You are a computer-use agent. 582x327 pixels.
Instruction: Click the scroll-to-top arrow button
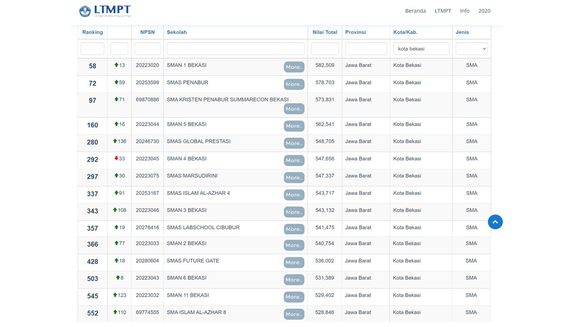495,222
